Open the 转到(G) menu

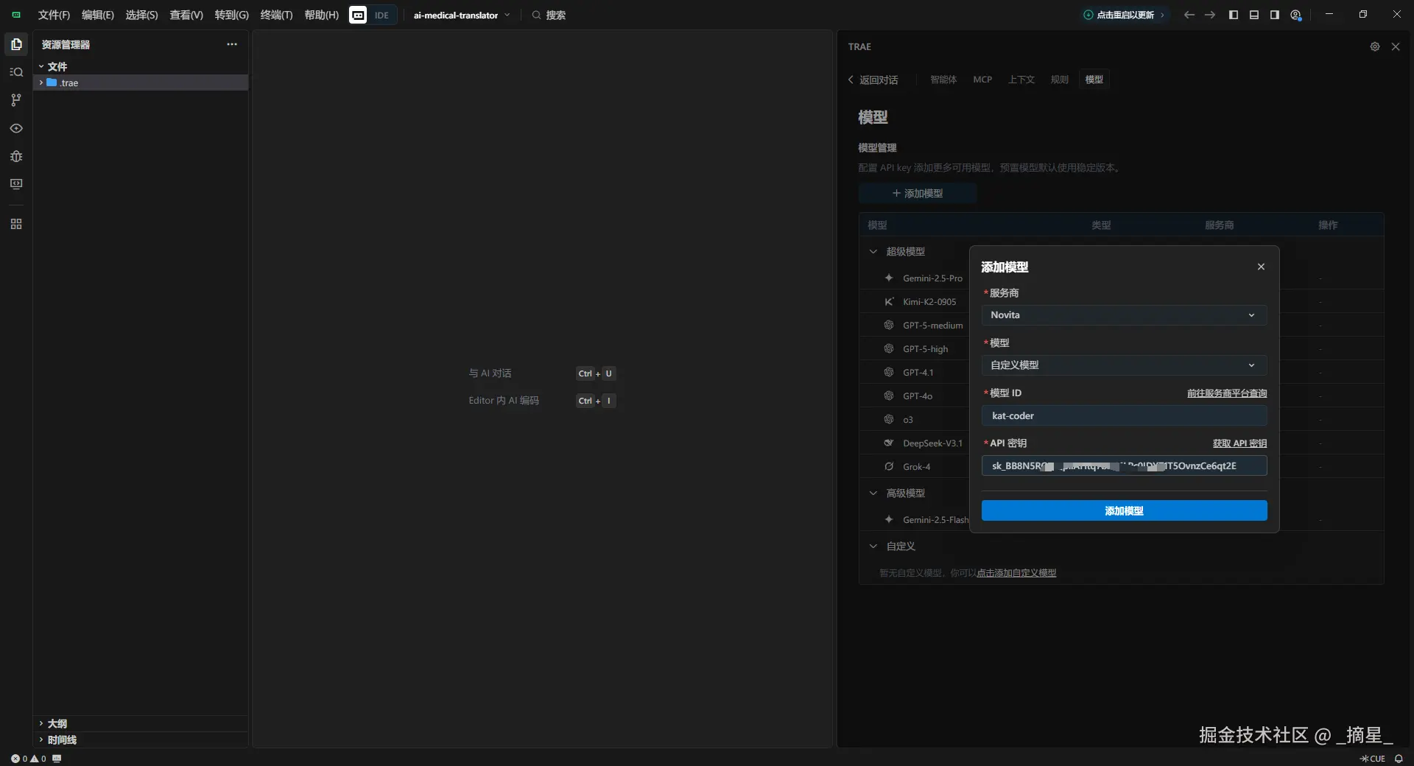[x=232, y=15]
